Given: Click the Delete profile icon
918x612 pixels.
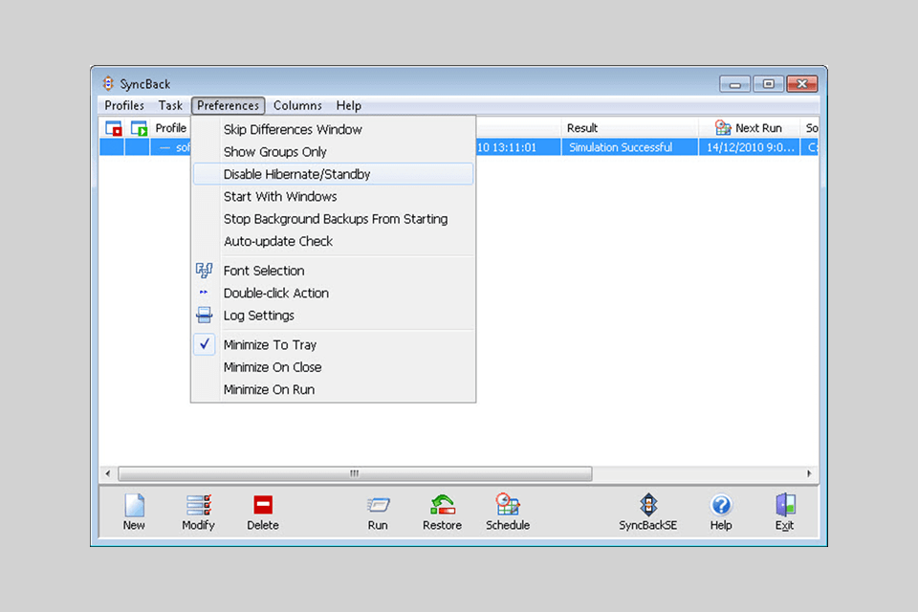Looking at the screenshot, I should [x=263, y=506].
